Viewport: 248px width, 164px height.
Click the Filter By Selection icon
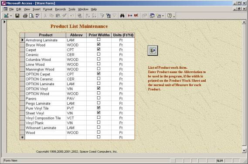click(102, 16)
